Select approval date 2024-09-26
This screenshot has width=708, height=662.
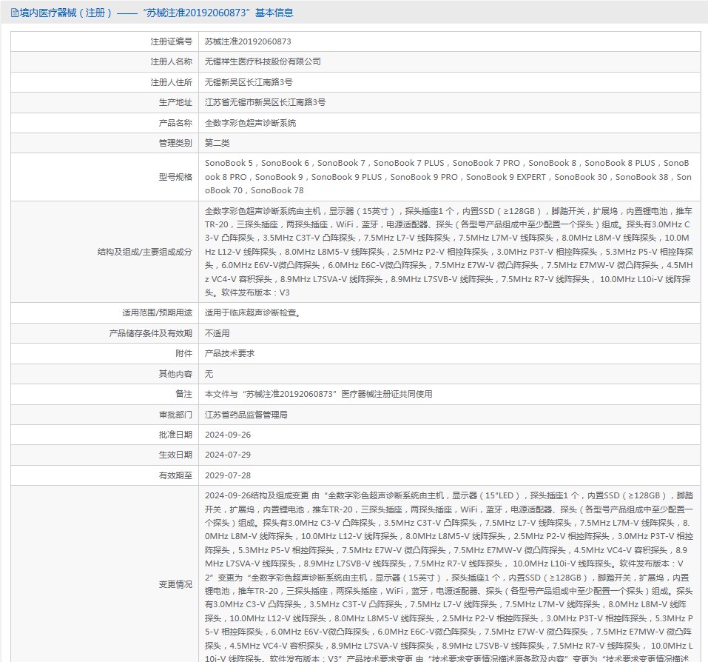coord(228,435)
